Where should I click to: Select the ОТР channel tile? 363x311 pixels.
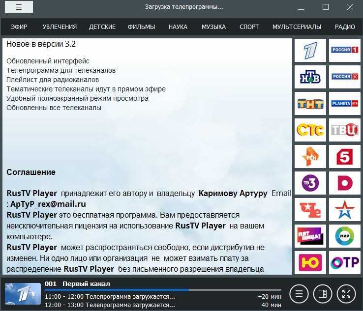(345, 263)
